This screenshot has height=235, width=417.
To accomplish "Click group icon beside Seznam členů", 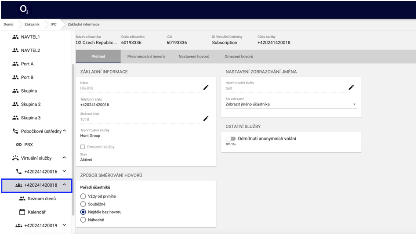I will pos(22,199).
